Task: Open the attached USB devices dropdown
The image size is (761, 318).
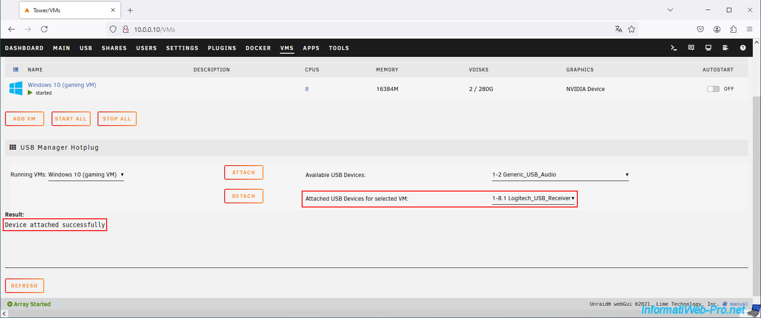Action: [533, 198]
